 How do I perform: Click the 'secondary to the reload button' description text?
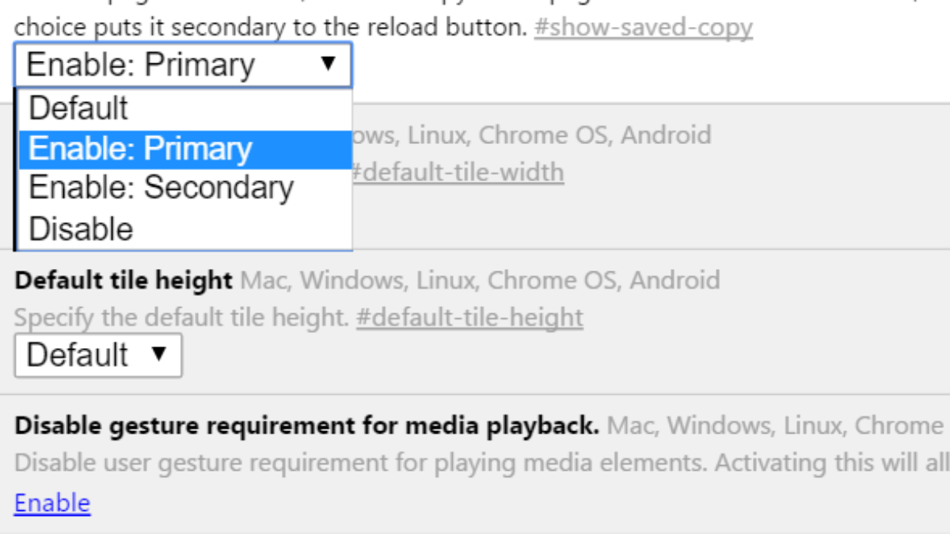271,28
